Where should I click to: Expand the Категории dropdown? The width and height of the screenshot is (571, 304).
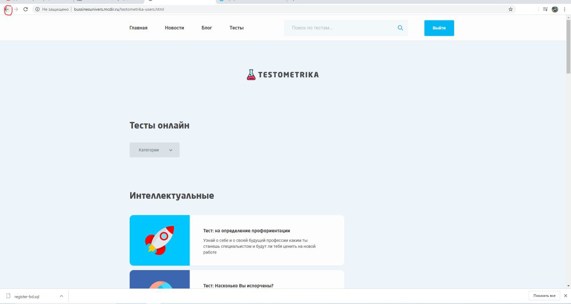click(154, 150)
